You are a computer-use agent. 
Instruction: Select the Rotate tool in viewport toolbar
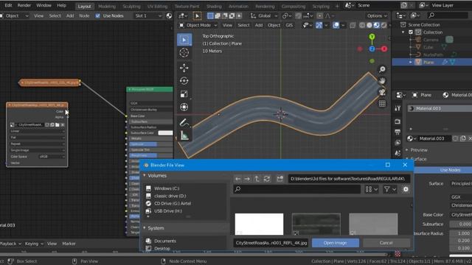coord(184,81)
